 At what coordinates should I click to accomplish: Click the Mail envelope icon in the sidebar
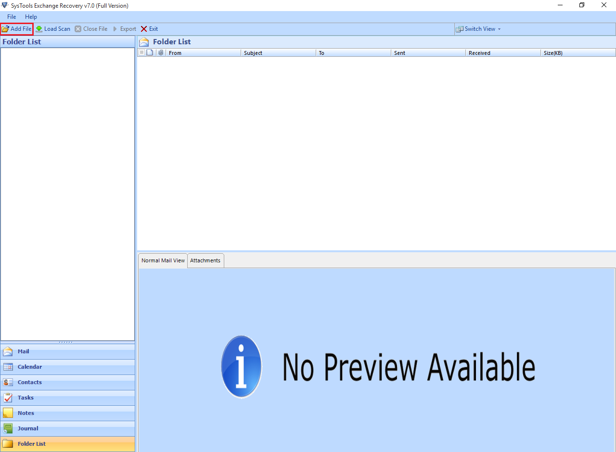8,351
